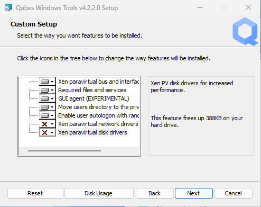Open install-state dropdown for Required files and services
Viewport: 261px width, 207px height.
(47, 90)
